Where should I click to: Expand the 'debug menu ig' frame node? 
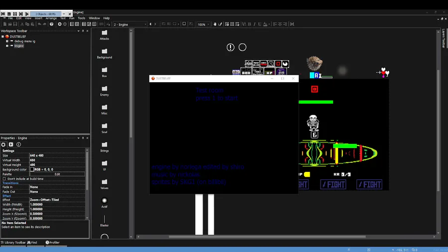tap(7, 41)
